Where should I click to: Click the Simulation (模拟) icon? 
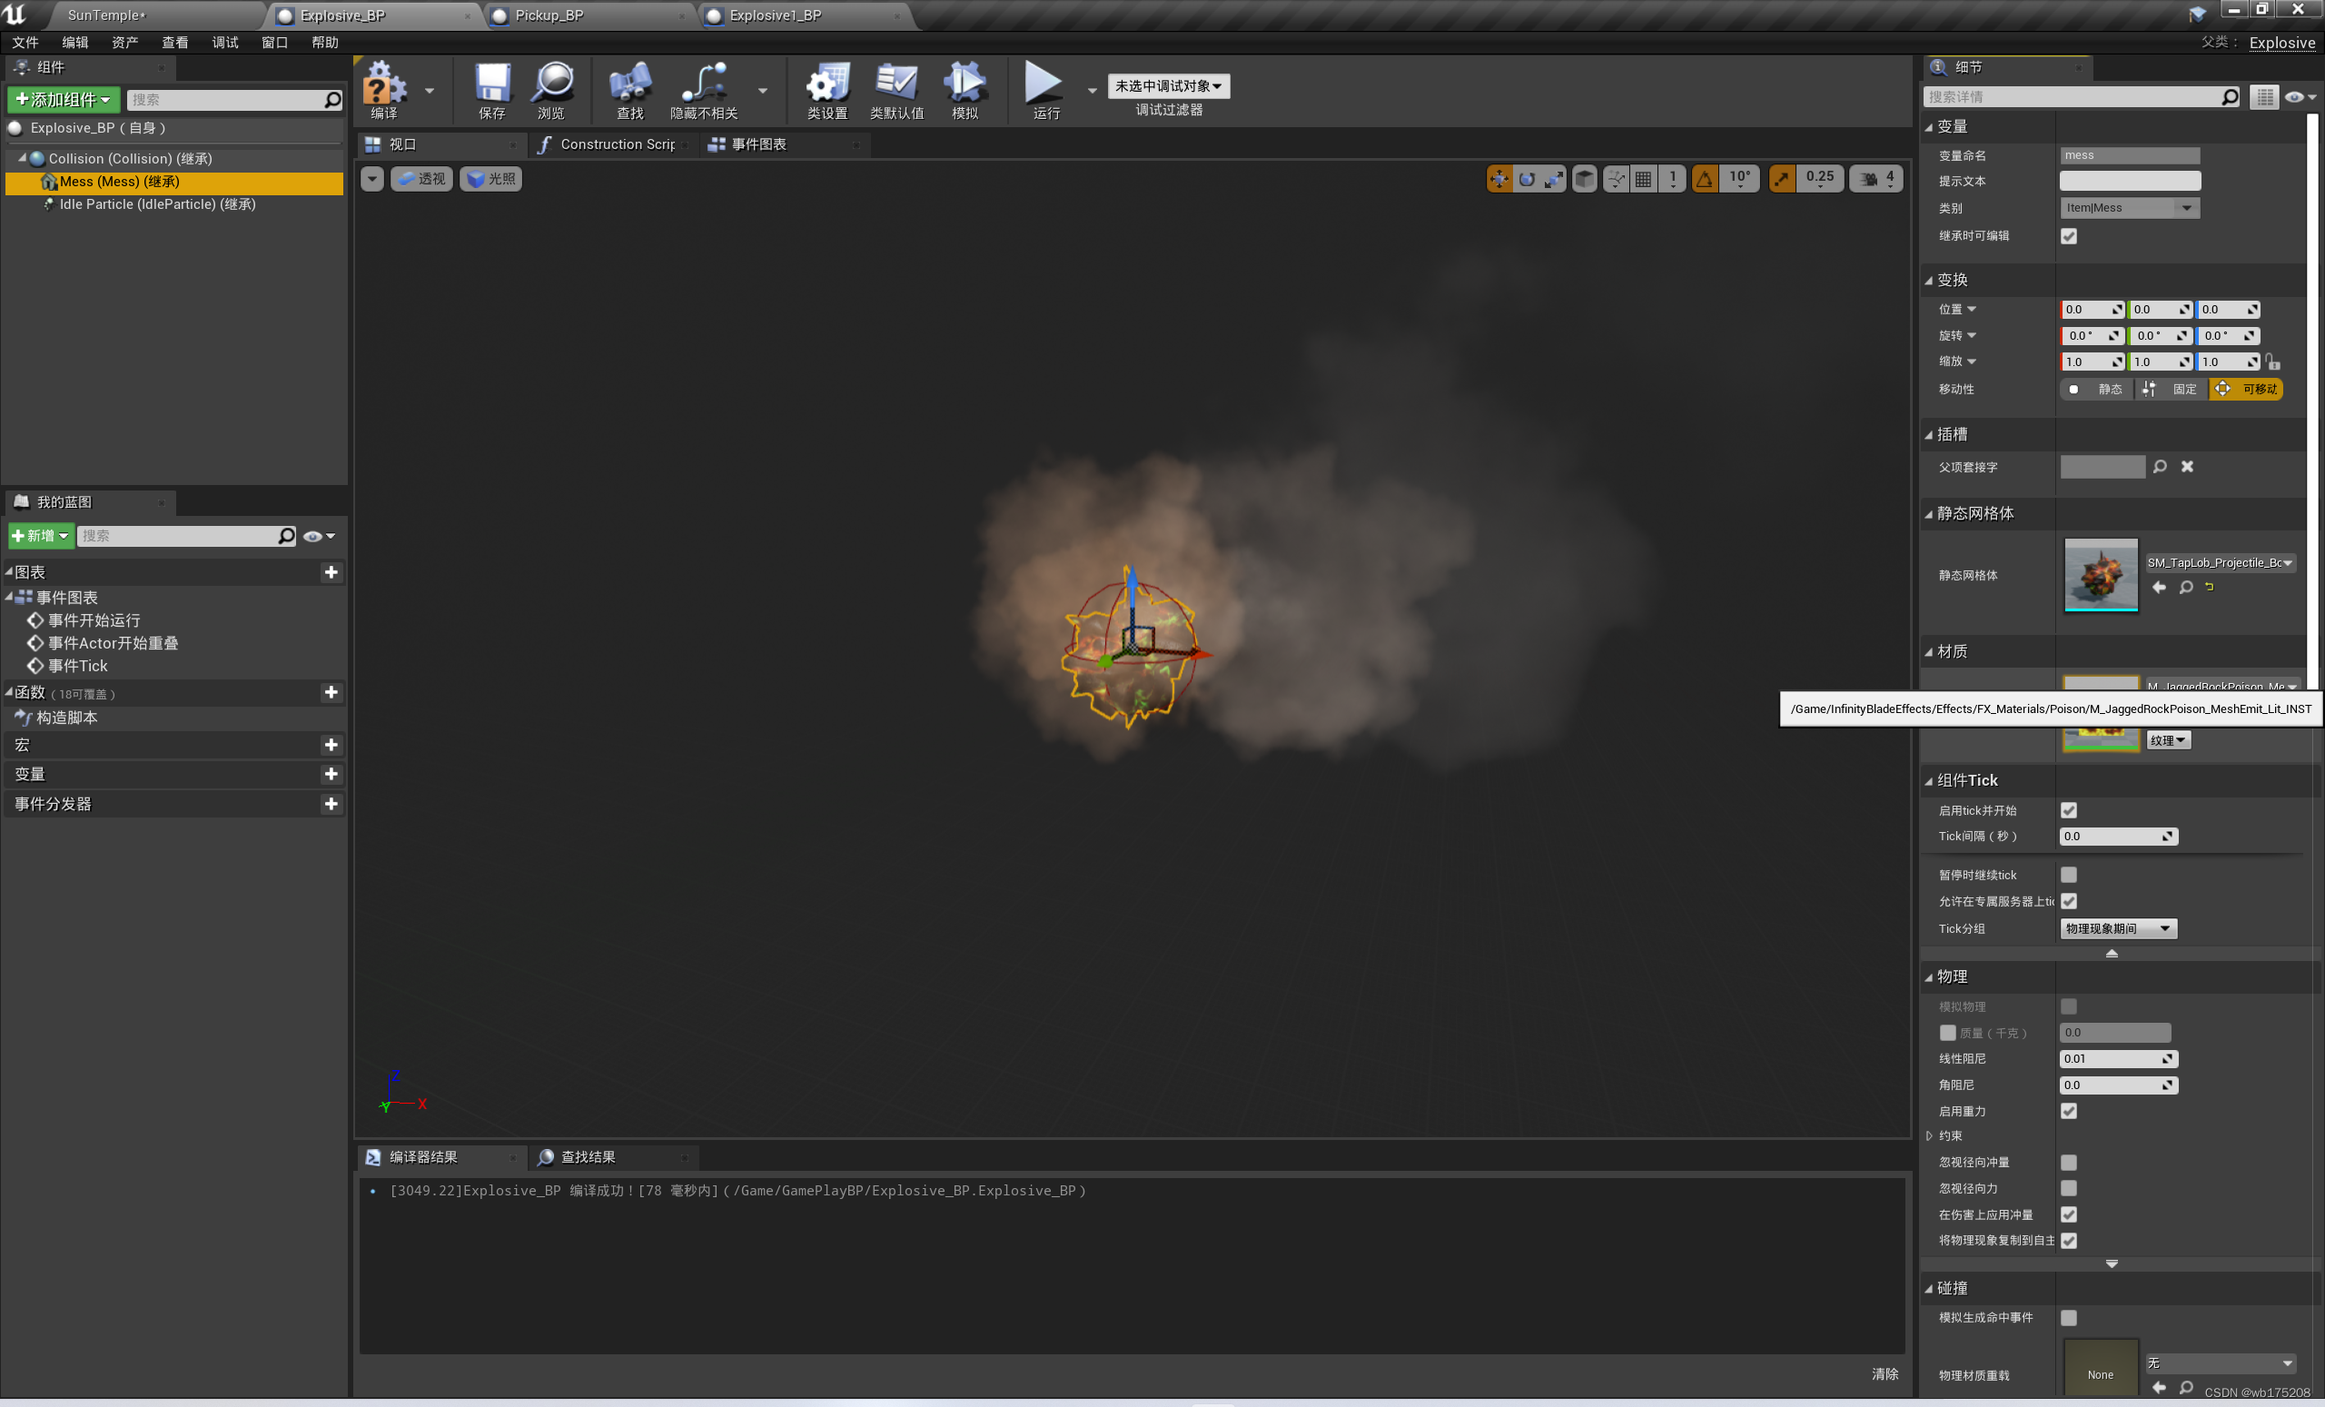[x=965, y=83]
